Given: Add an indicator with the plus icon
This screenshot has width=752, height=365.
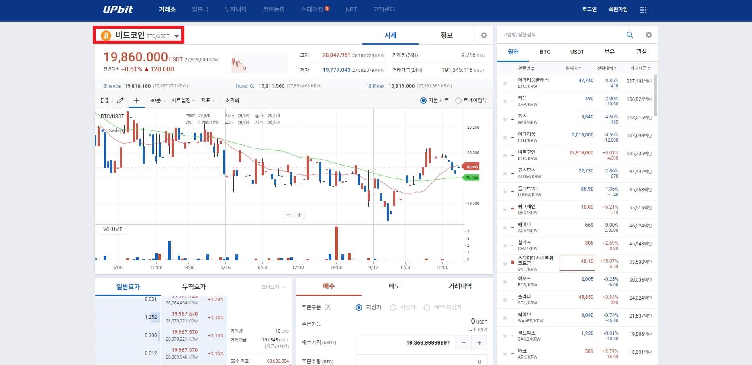Looking at the screenshot, I should coord(136,101).
